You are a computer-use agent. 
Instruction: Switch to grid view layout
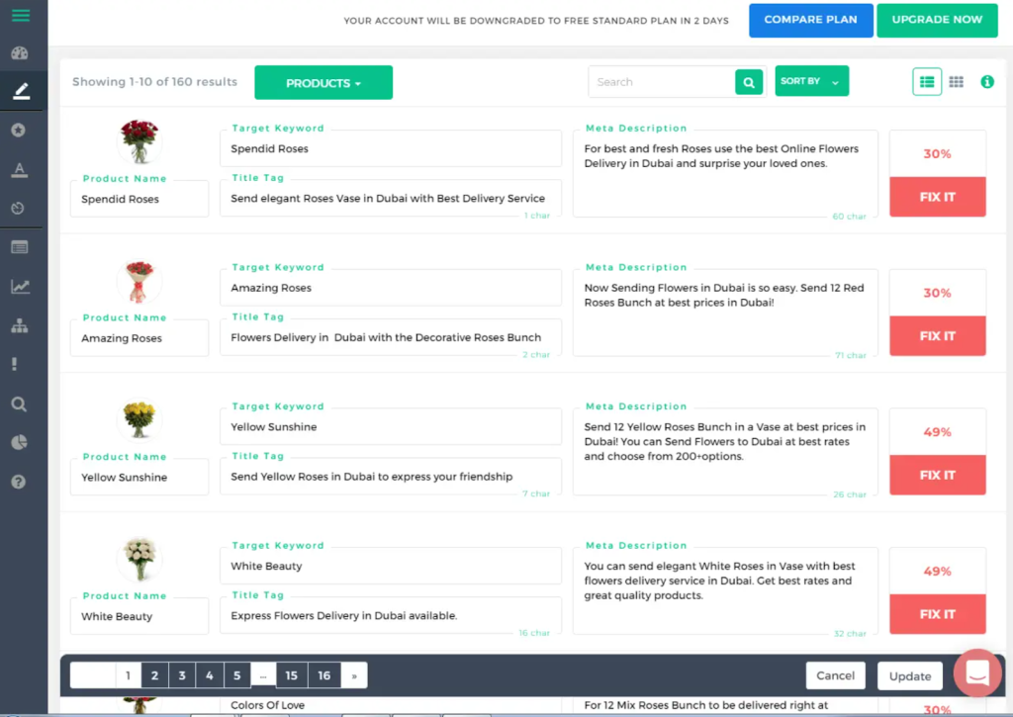tap(956, 82)
